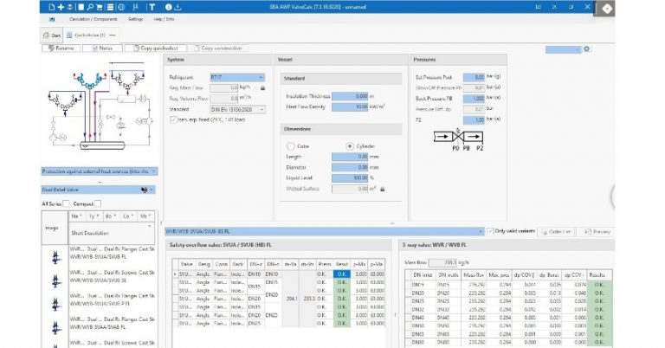Image resolution: width=665 pixels, height=348 pixels.
Task: Switch to the Start tab
Action: pos(51,34)
